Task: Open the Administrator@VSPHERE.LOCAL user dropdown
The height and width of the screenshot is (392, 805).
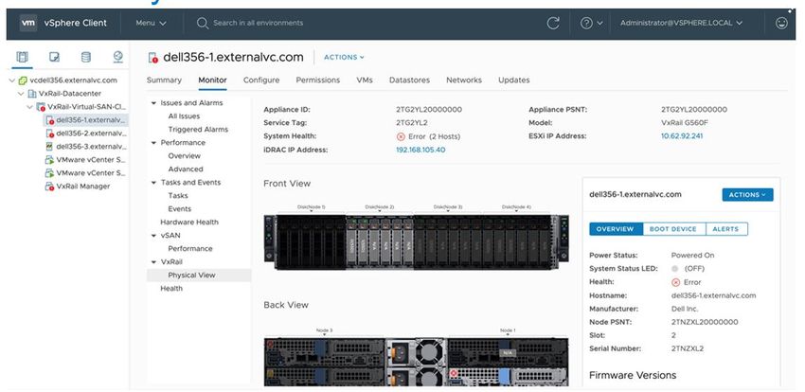Action: click(681, 23)
